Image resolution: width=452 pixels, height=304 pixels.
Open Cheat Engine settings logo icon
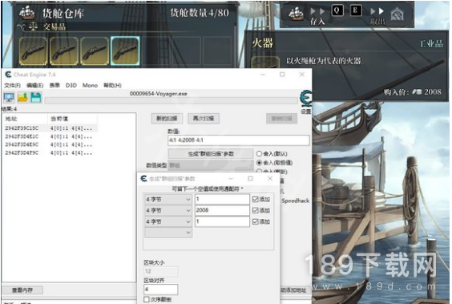(x=305, y=99)
